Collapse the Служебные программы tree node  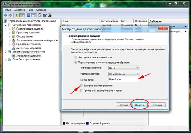(6, 25)
